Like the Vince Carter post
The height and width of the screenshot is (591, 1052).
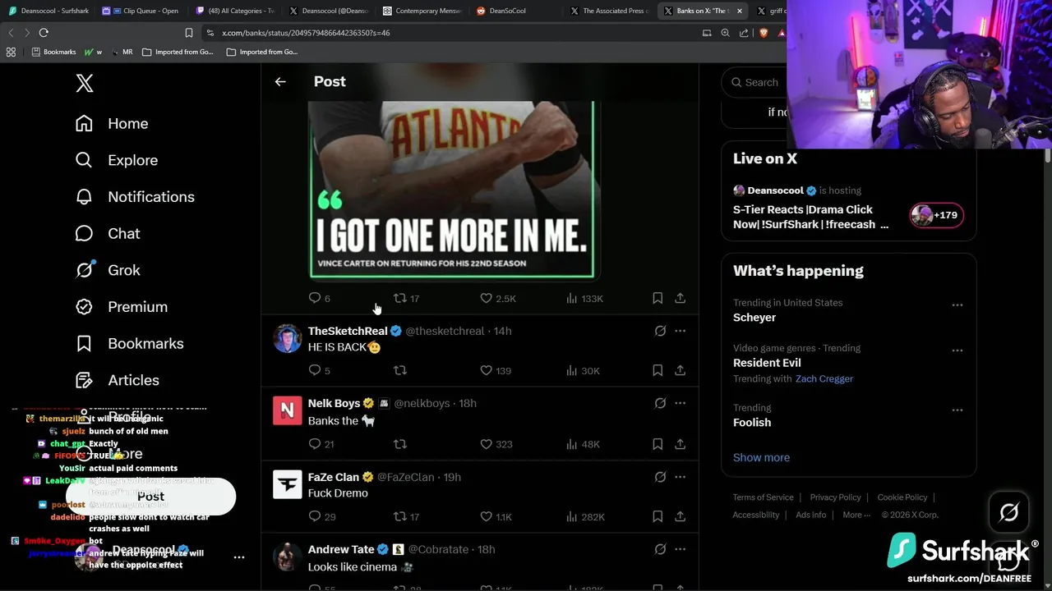tap(486, 298)
